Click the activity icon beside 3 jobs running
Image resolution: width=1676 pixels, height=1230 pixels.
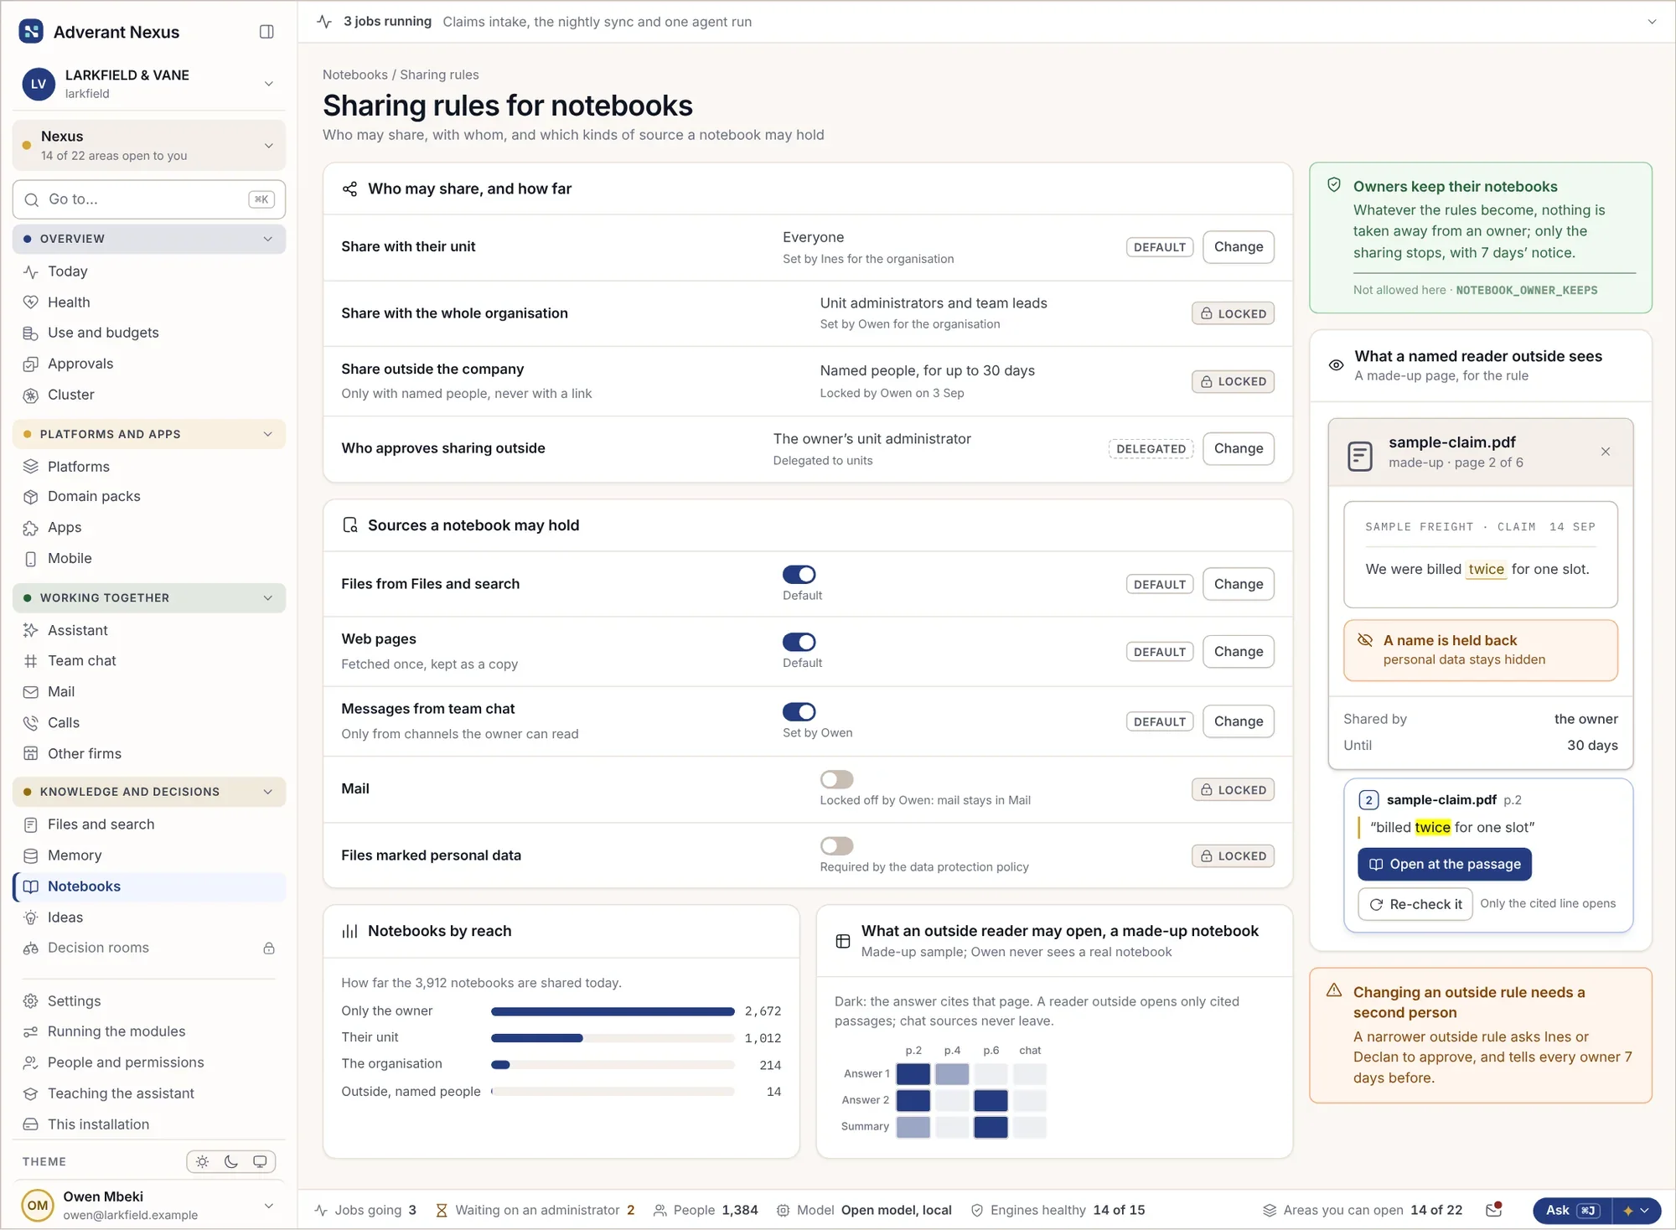tap(324, 22)
